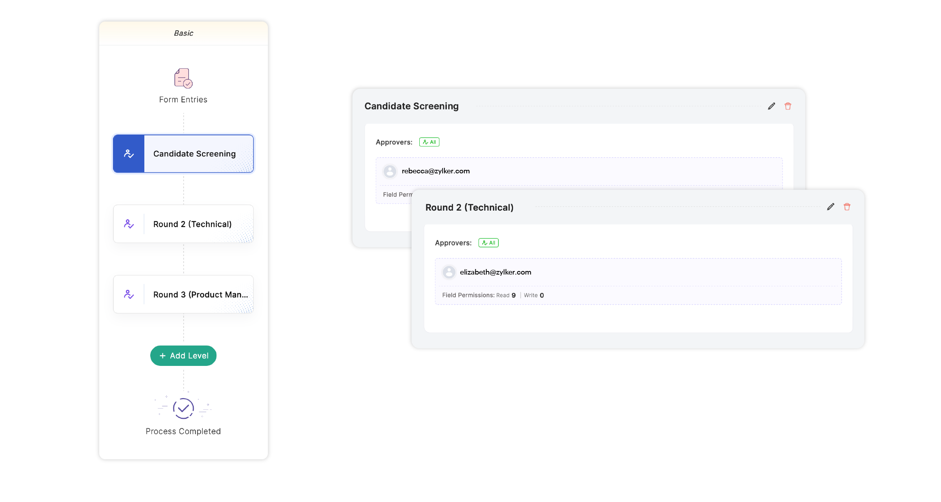Viewport: 941px width, 502px height.
Task: Open the Round 3 (Product Man...) level
Action: (x=200, y=295)
